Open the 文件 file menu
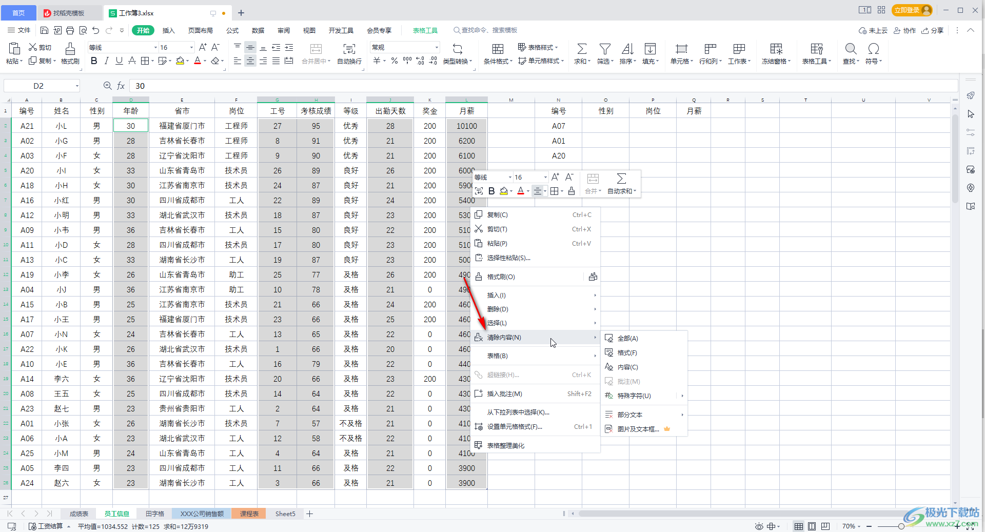 pyautogui.click(x=19, y=30)
